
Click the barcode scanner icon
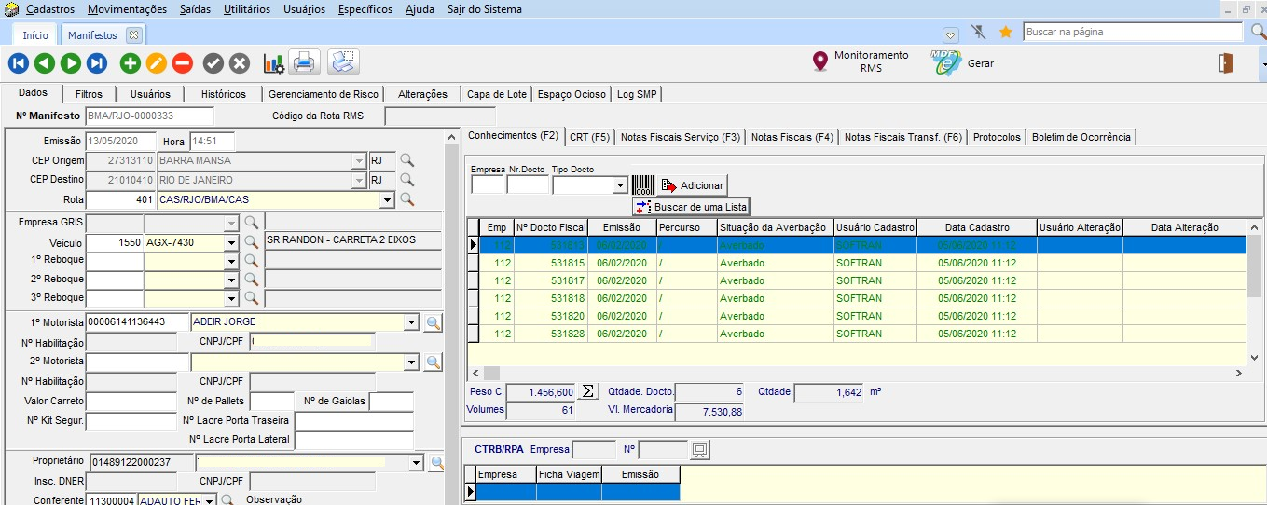click(642, 185)
